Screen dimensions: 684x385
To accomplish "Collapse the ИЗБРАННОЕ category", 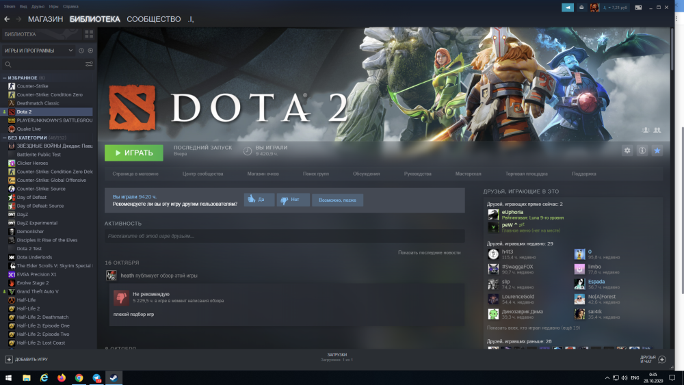I will (x=4, y=77).
